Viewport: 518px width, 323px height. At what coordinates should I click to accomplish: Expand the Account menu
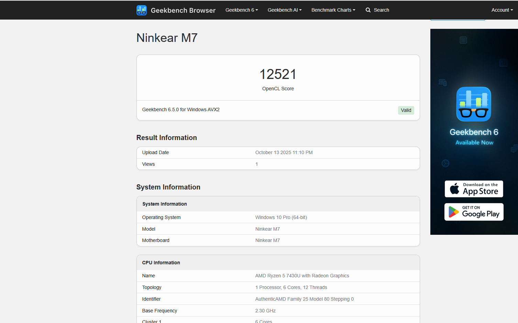pyautogui.click(x=502, y=10)
